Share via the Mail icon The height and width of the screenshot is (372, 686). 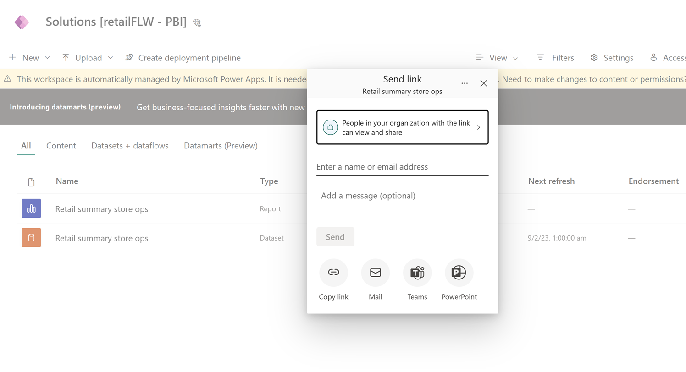pos(375,273)
